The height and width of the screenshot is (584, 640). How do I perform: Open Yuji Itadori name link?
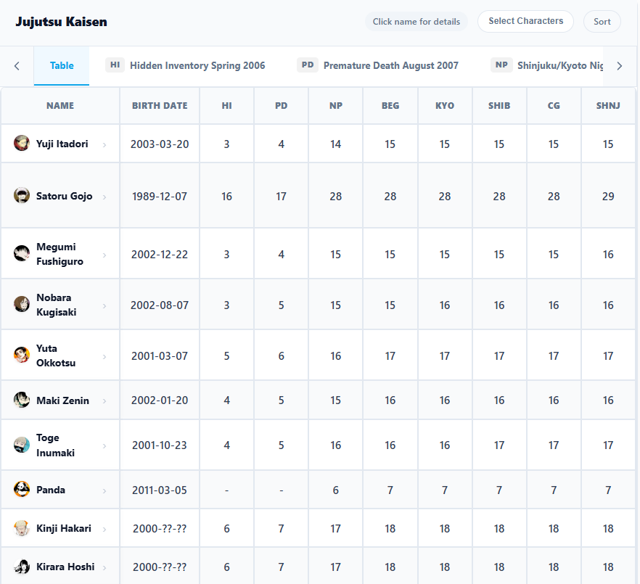[62, 144]
